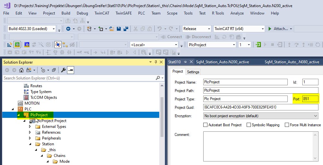Open Properties via the wrench icon

point(63,70)
